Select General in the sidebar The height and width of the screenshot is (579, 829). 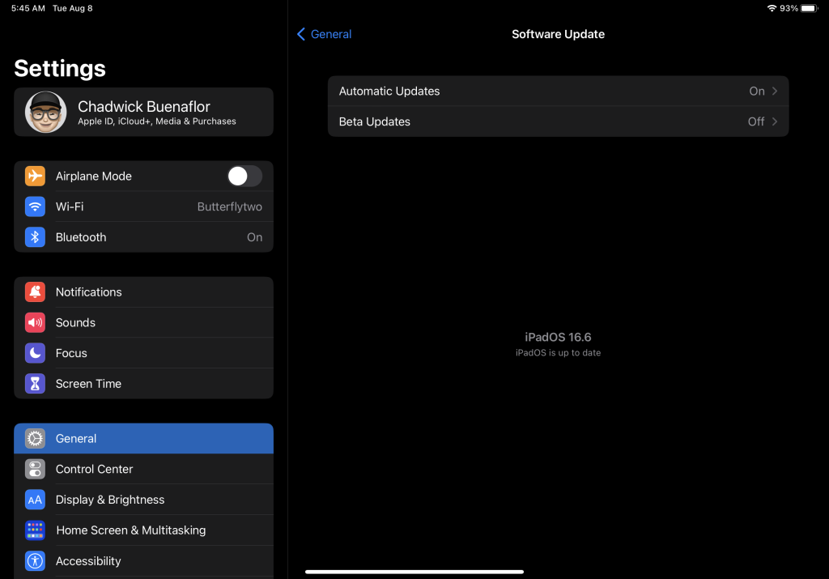[x=144, y=438]
